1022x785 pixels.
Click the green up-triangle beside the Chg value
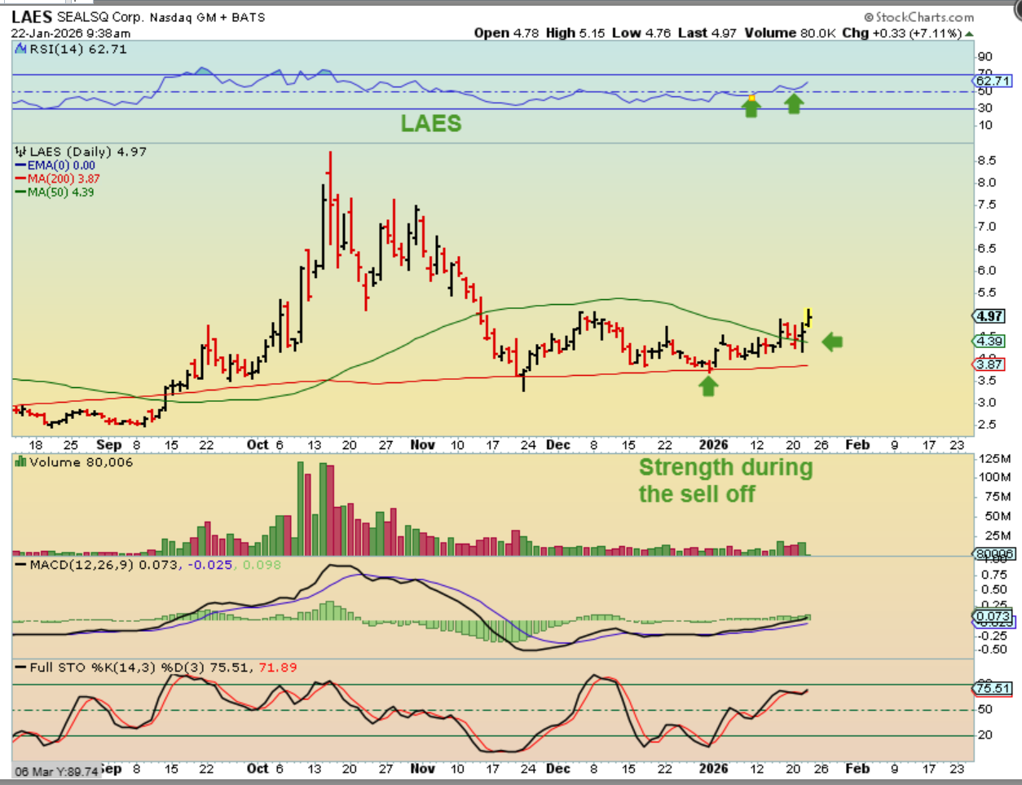[969, 33]
